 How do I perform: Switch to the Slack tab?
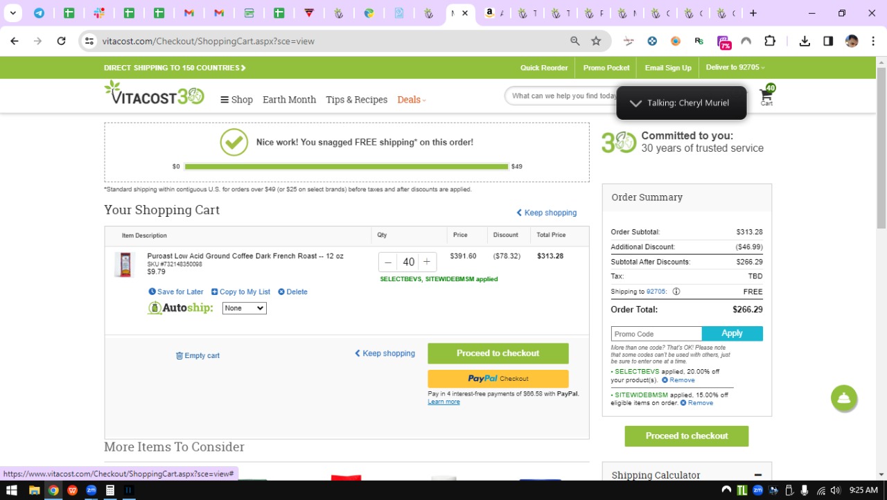pyautogui.click(x=98, y=13)
